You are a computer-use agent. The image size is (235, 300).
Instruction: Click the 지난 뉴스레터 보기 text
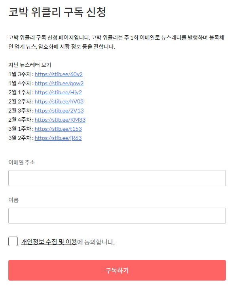point(30,65)
